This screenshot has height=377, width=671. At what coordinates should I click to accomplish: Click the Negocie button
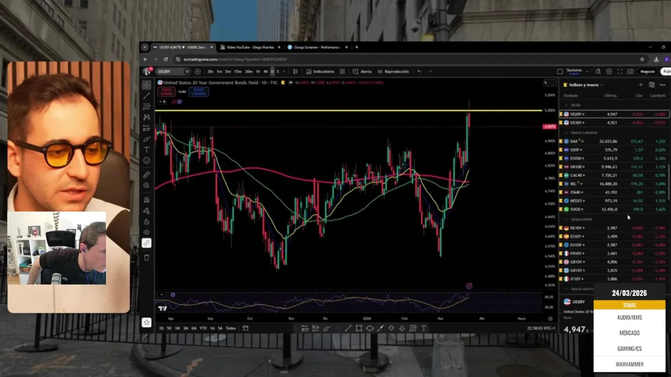pyautogui.click(x=647, y=71)
